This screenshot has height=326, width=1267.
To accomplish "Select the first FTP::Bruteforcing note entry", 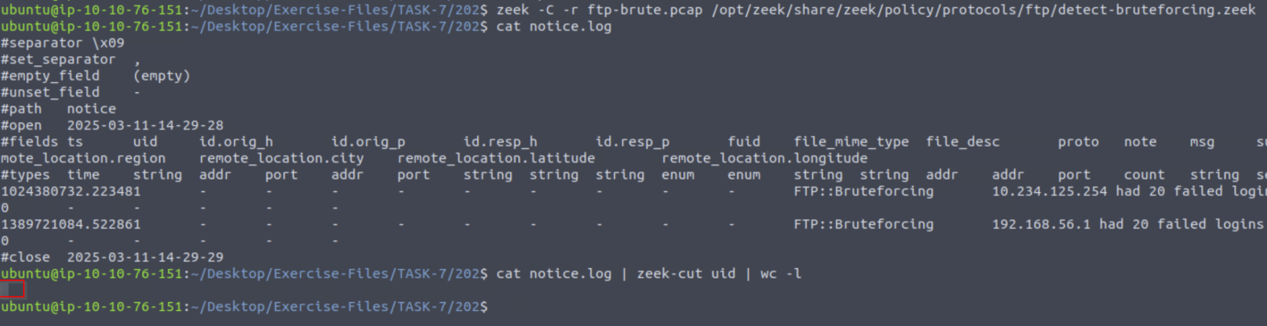I will pos(863,191).
